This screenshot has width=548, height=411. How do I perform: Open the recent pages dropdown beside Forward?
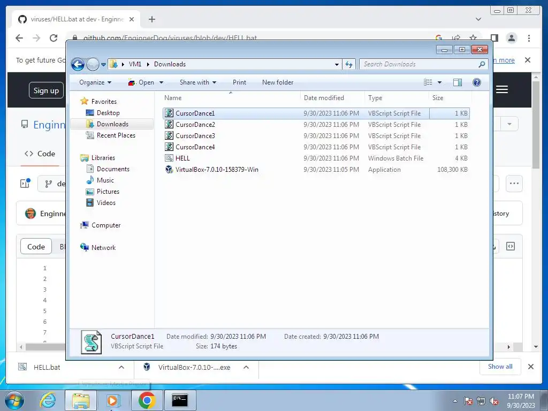103,65
